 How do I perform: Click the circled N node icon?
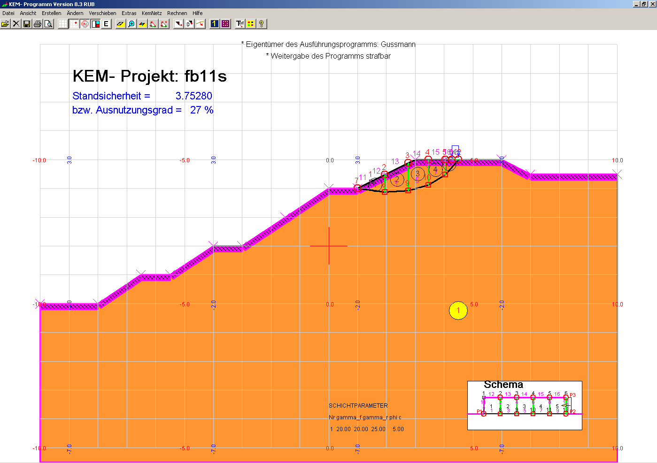pyautogui.click(x=85, y=23)
